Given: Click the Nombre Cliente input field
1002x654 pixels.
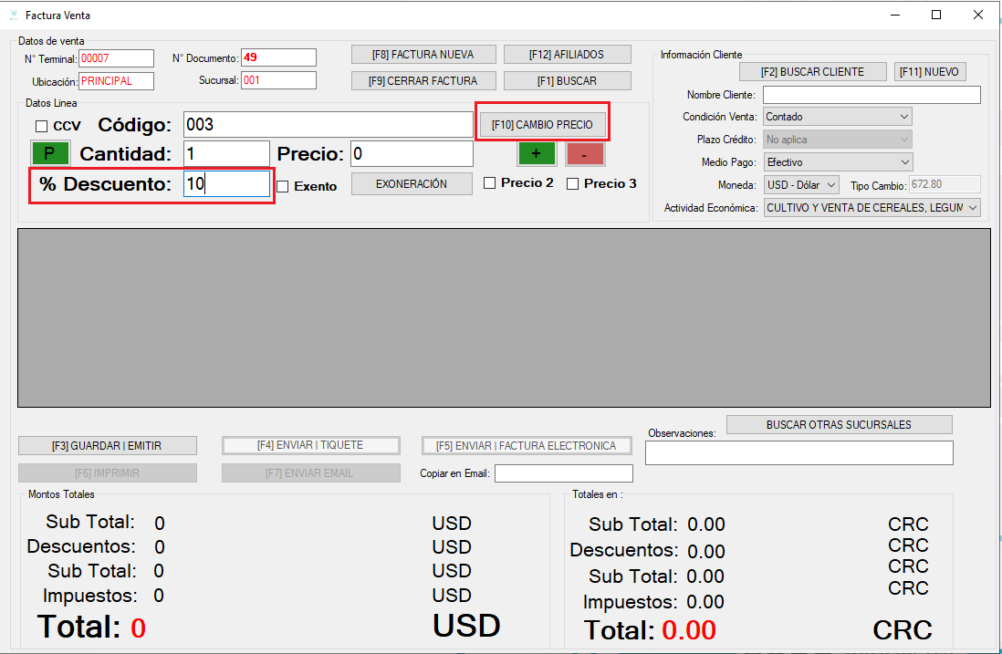Looking at the screenshot, I should click(x=872, y=95).
